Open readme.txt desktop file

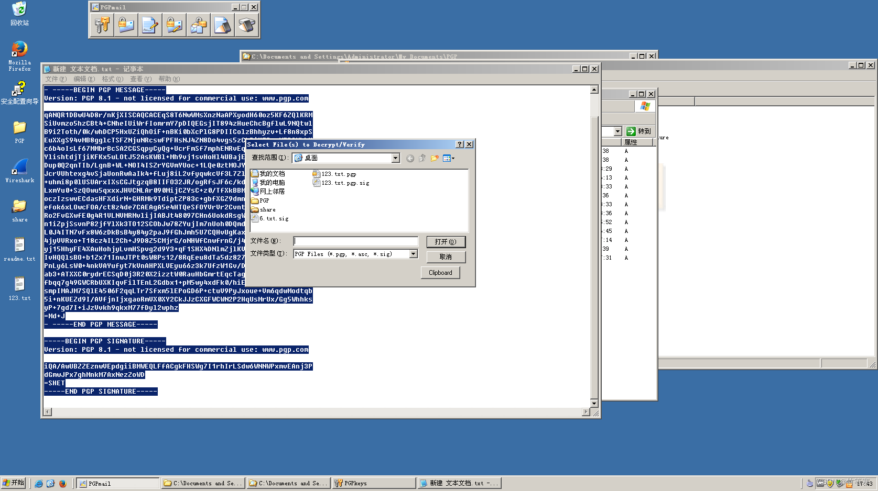[x=19, y=249]
